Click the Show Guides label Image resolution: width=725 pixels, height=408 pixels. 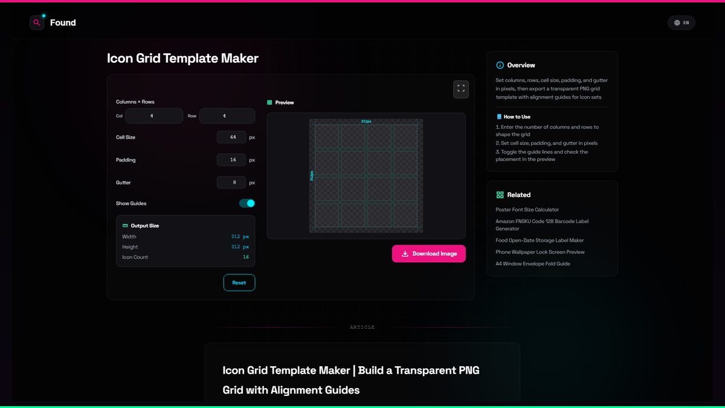pyautogui.click(x=131, y=204)
